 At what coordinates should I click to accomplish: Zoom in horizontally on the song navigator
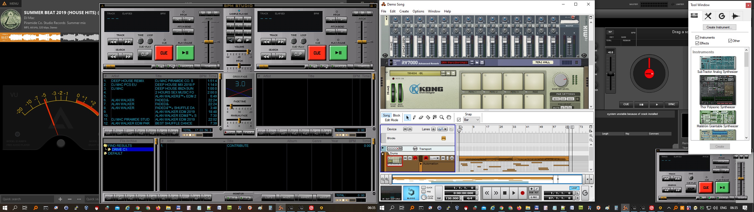pos(387,179)
